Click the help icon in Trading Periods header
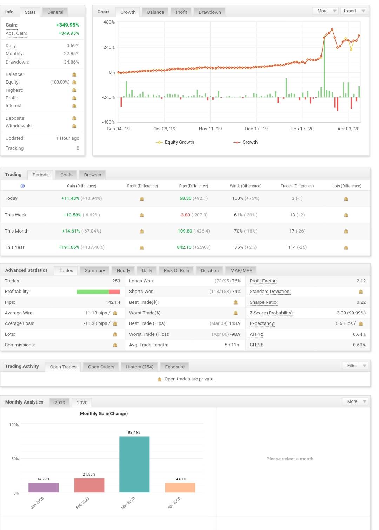The height and width of the screenshot is (530, 379). (22, 186)
